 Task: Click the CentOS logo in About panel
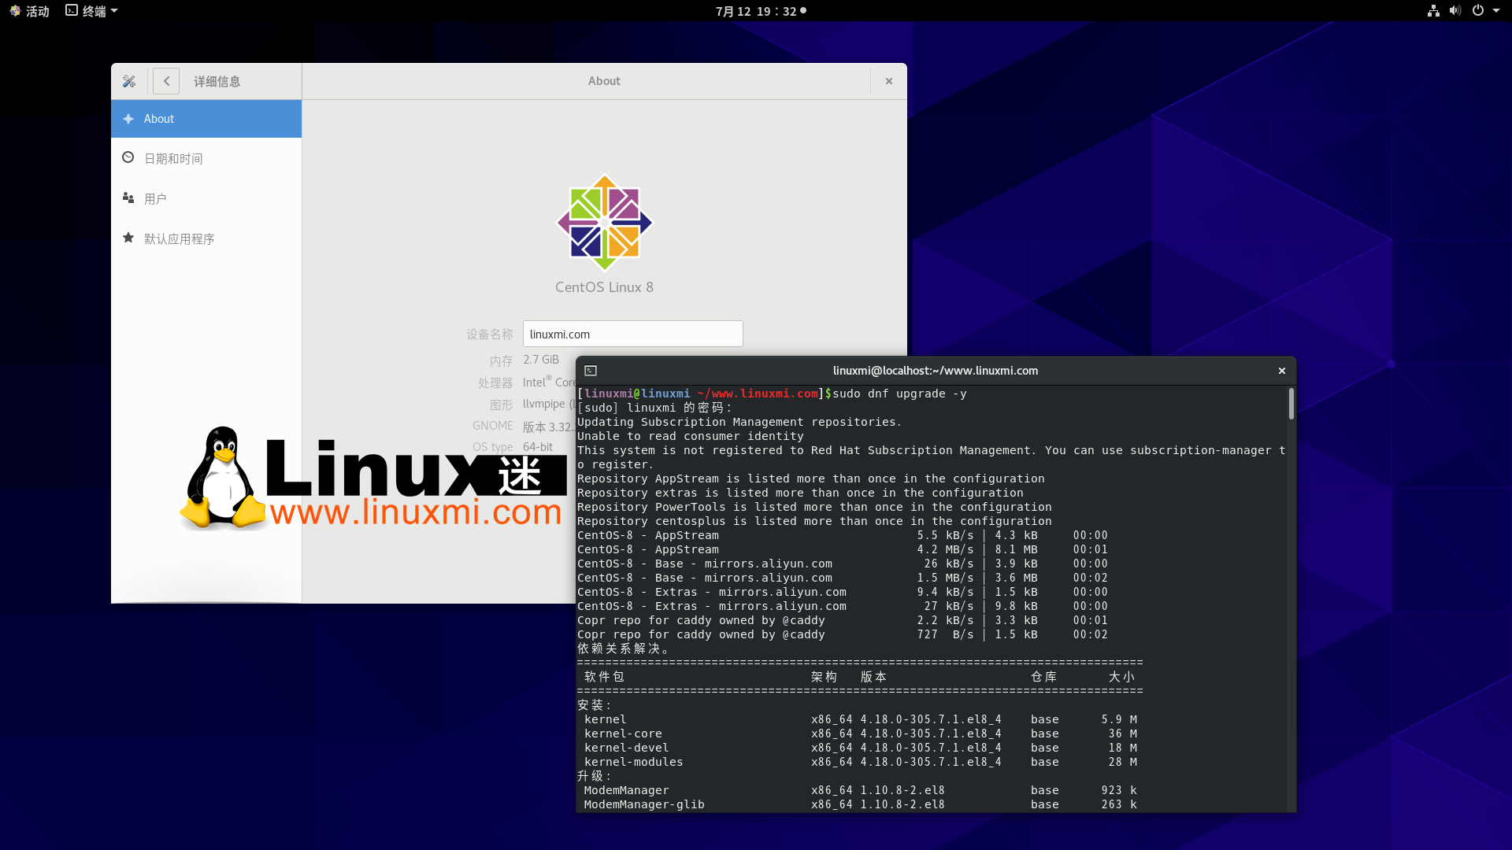tap(605, 222)
